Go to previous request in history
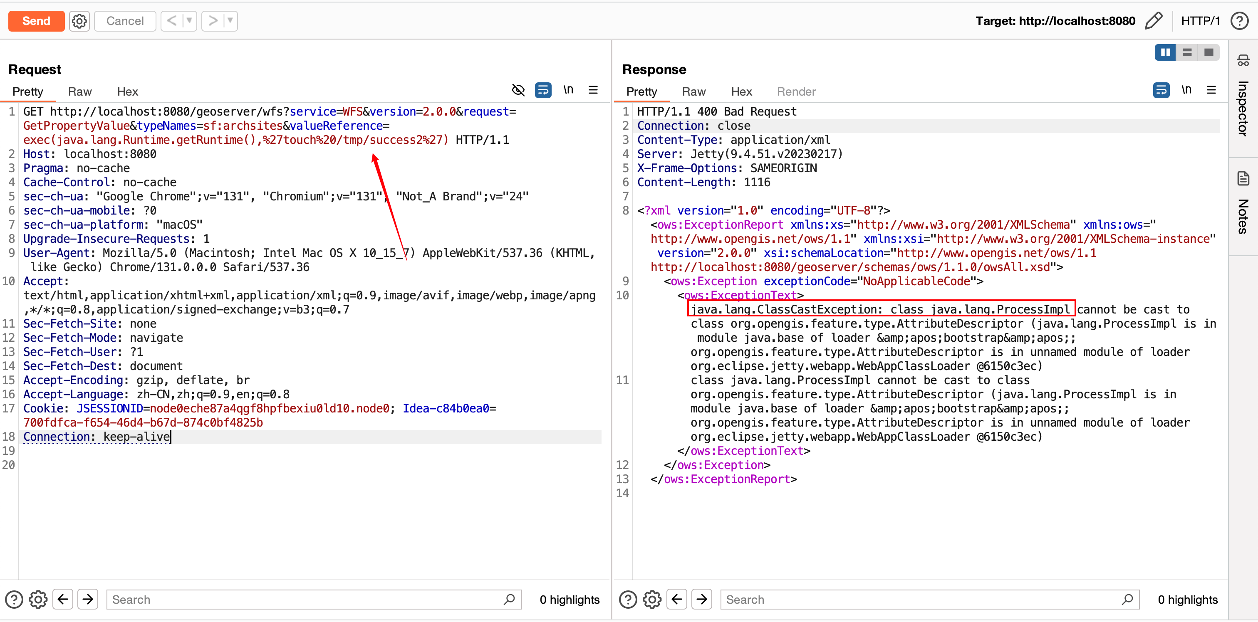The width and height of the screenshot is (1258, 622). (171, 21)
